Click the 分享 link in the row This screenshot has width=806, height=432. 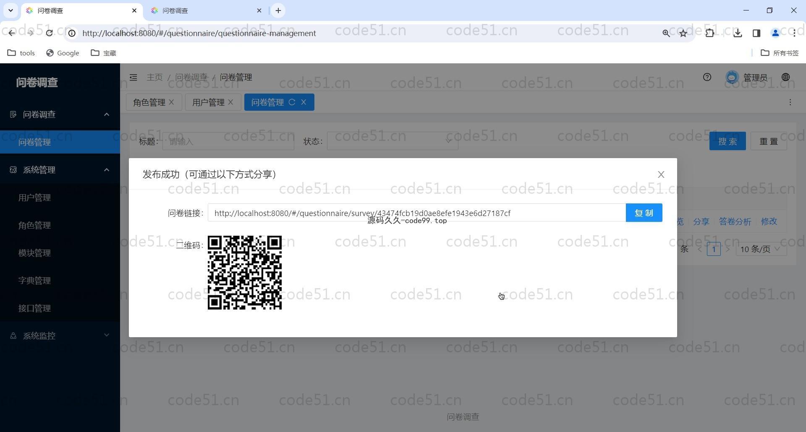(x=701, y=221)
